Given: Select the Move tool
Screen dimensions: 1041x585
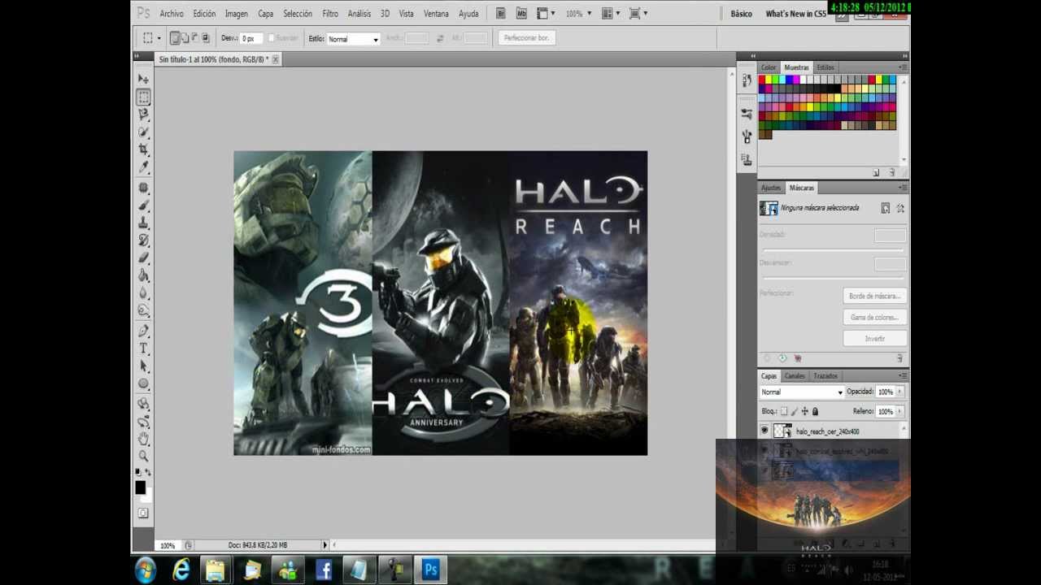Looking at the screenshot, I should pyautogui.click(x=143, y=79).
